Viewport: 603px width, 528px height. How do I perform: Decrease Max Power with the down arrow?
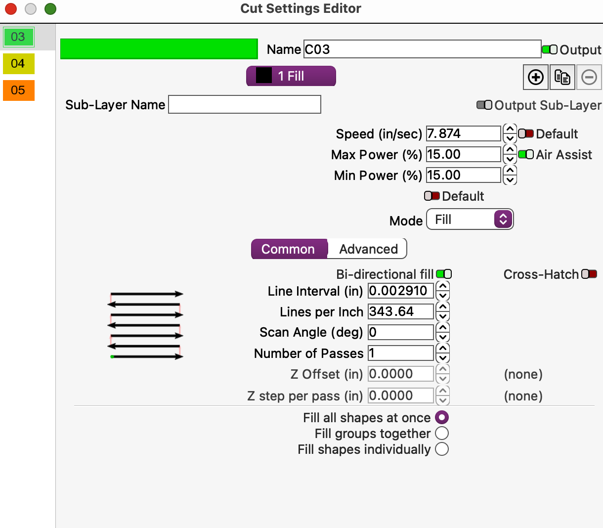click(510, 159)
